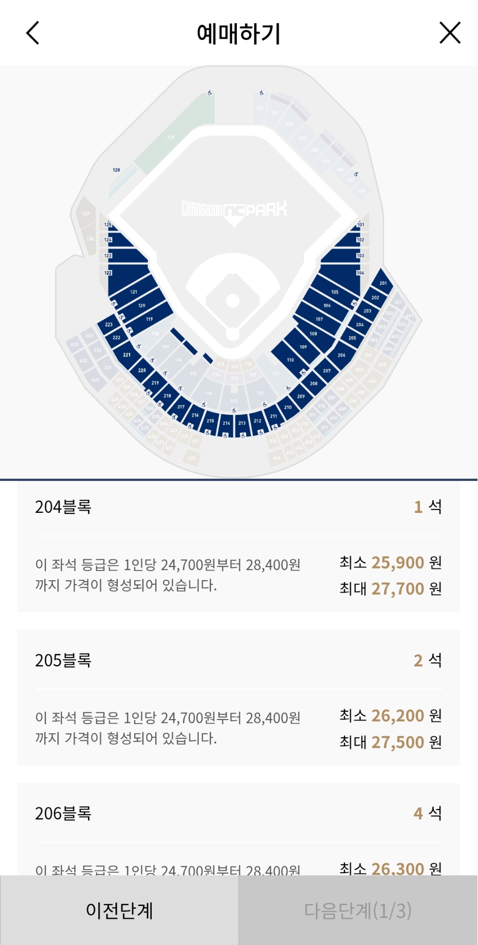Tap the Changwon NC Park logo

click(x=234, y=210)
